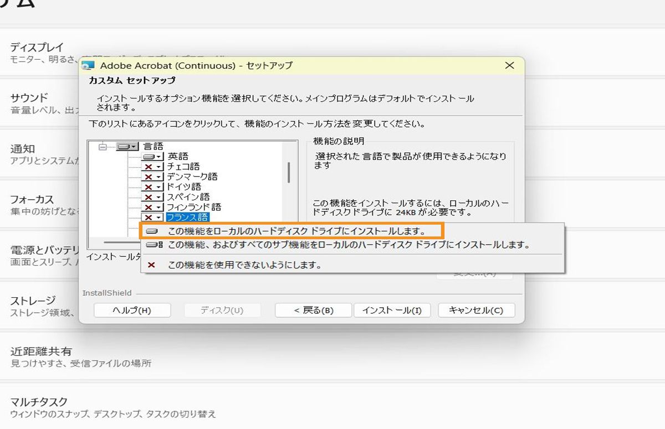Open the ドイツ語 feature install dropdown
Image resolution: width=665 pixels, height=429 pixels.
(152, 187)
